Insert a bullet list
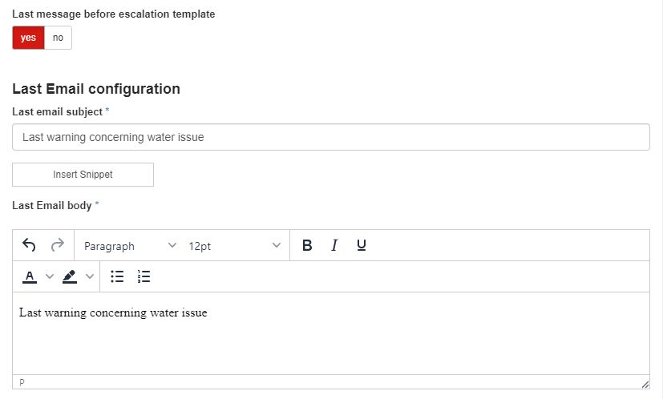Screen dimensions: 663x399 click(x=117, y=276)
